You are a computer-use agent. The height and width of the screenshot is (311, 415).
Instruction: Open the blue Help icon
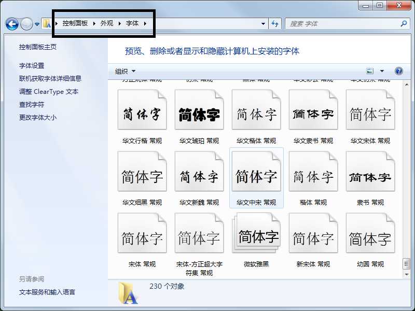coord(398,71)
